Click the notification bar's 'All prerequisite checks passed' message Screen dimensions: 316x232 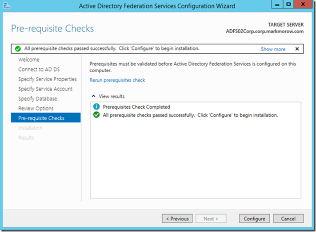(112, 48)
